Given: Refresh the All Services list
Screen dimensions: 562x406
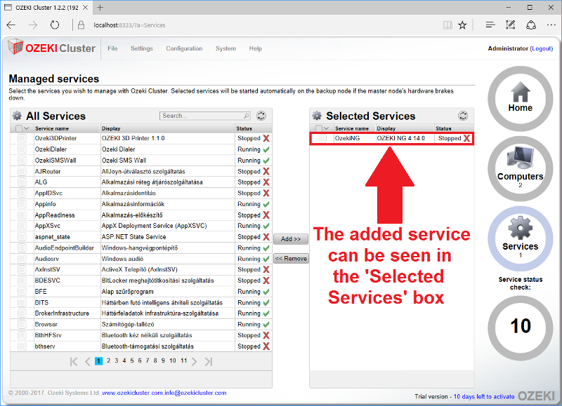Looking at the screenshot, I should (261, 116).
